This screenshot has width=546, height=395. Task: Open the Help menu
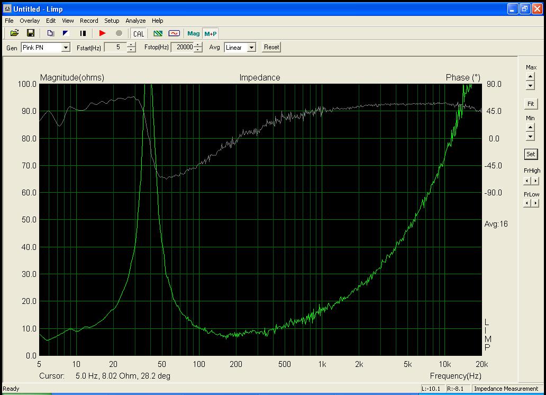click(157, 21)
